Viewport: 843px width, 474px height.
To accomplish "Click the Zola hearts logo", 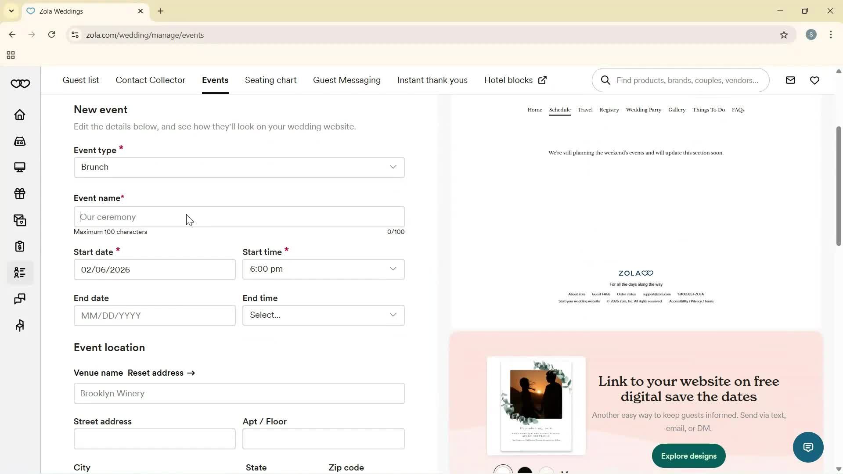I will pos(20,83).
